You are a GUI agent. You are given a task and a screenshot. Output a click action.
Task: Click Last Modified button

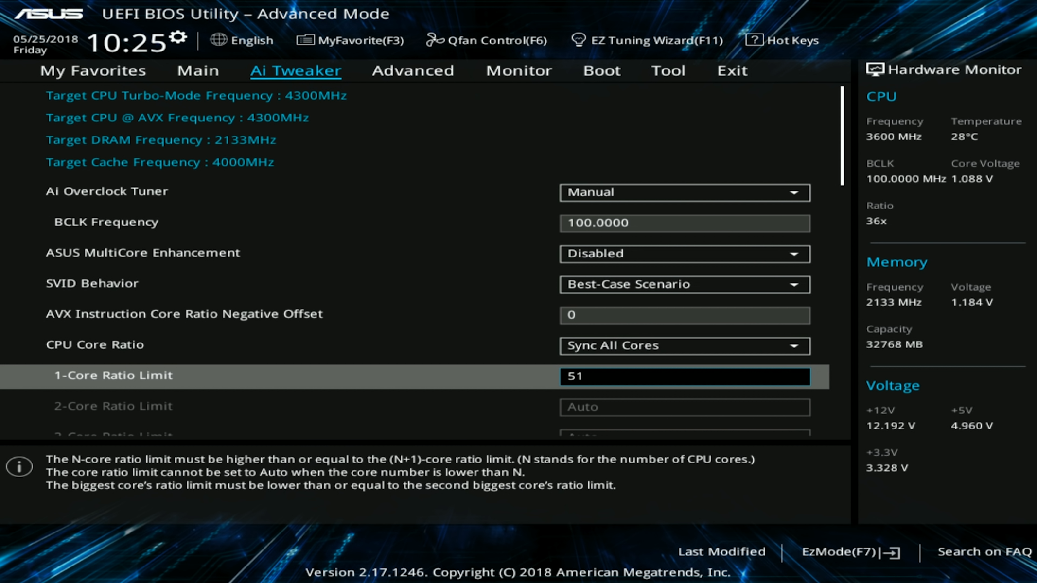721,552
